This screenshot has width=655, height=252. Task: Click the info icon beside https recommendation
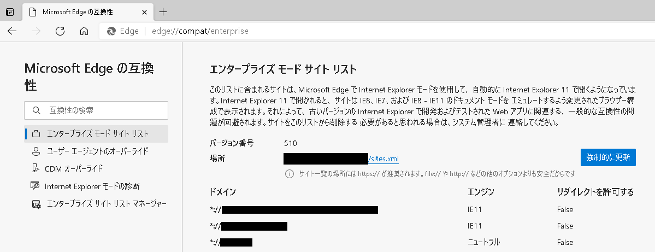coord(289,173)
